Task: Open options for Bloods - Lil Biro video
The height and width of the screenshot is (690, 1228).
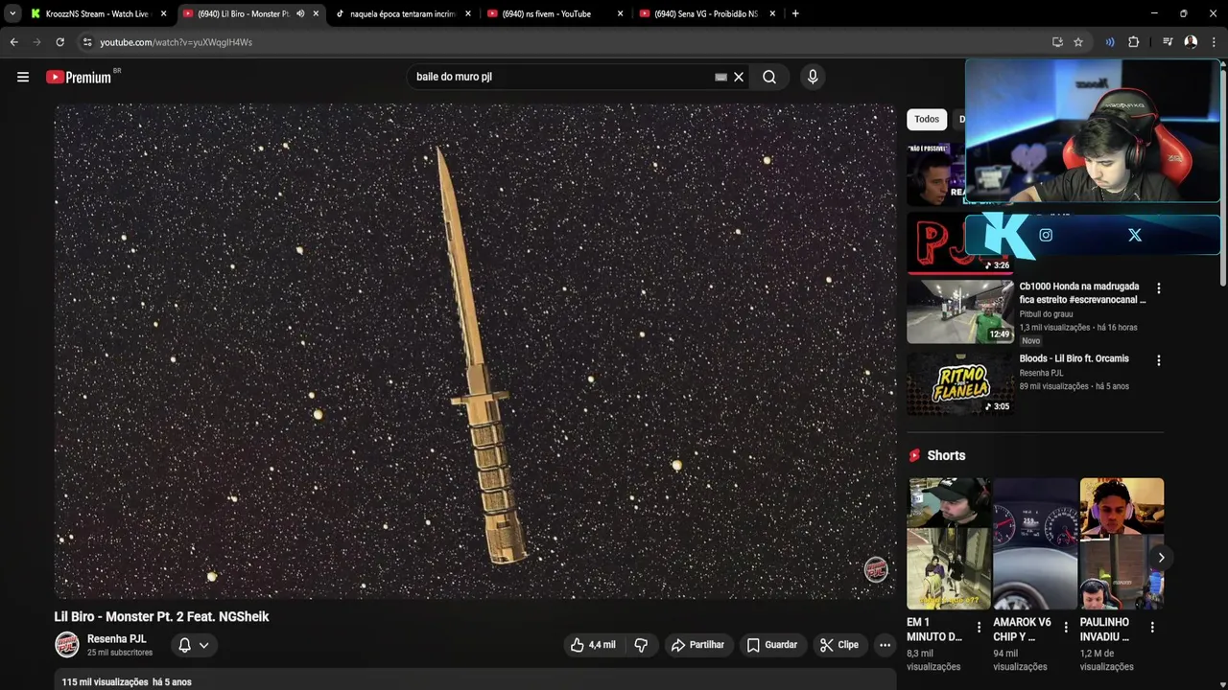Action: coord(1158,360)
